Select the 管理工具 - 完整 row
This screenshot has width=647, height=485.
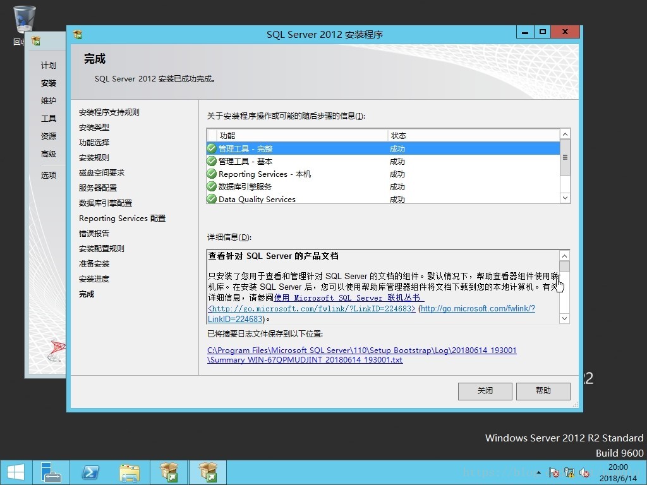coord(384,148)
